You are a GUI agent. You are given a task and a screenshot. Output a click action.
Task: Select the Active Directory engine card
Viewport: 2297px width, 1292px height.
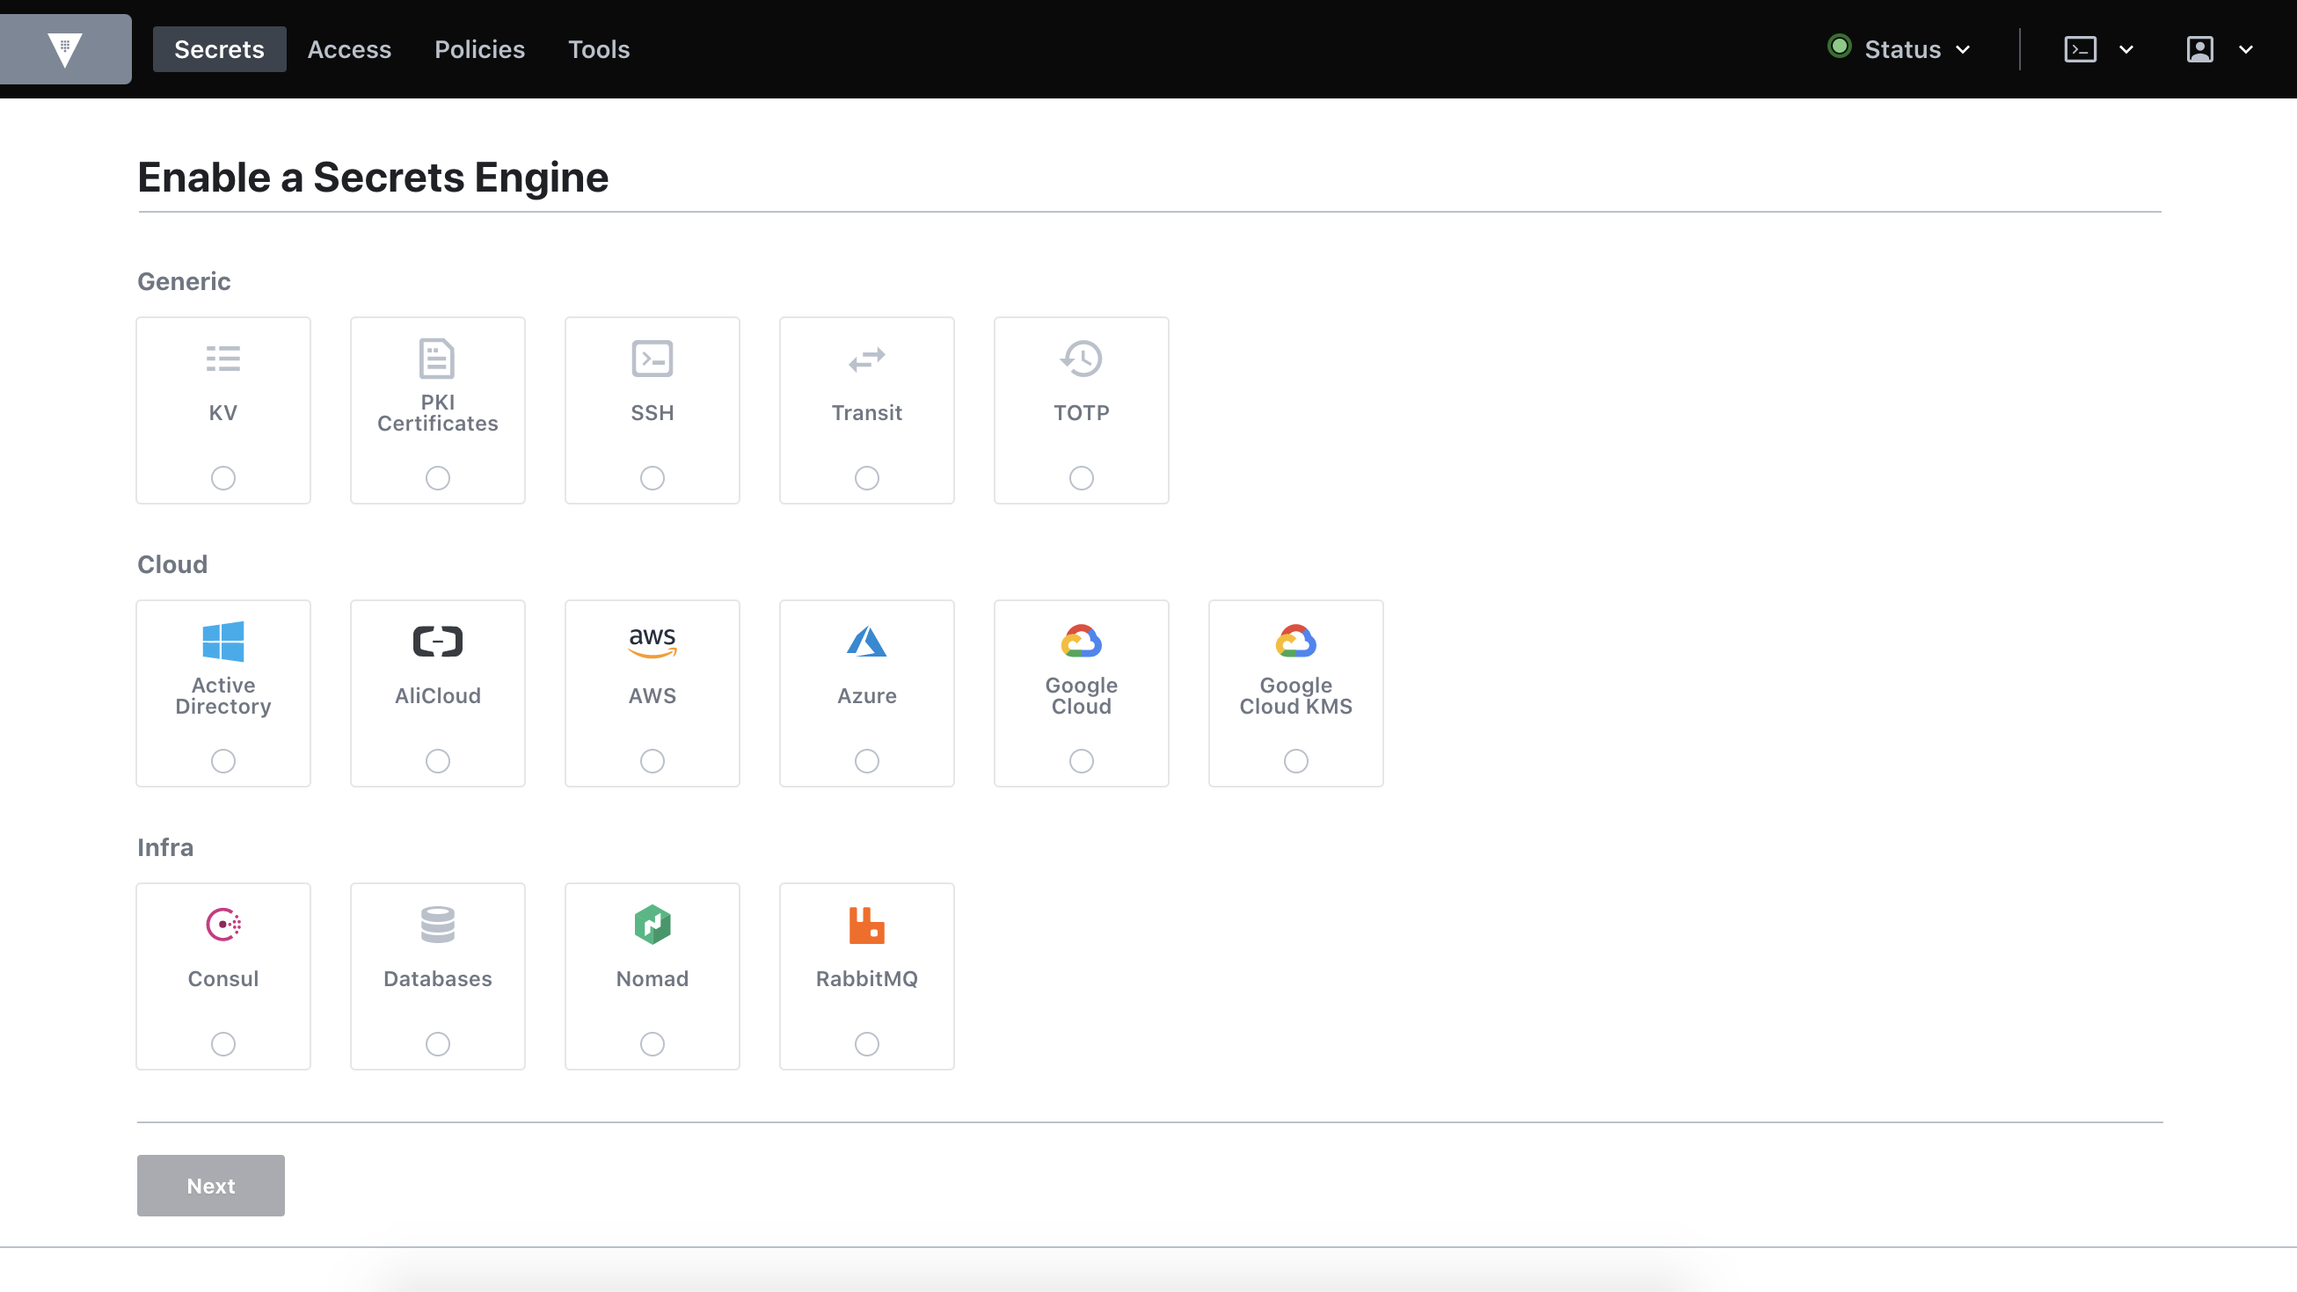pos(222,693)
